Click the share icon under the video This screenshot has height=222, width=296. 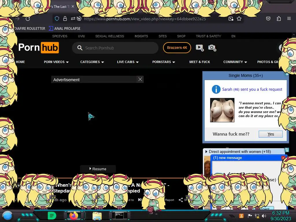pos(181,200)
